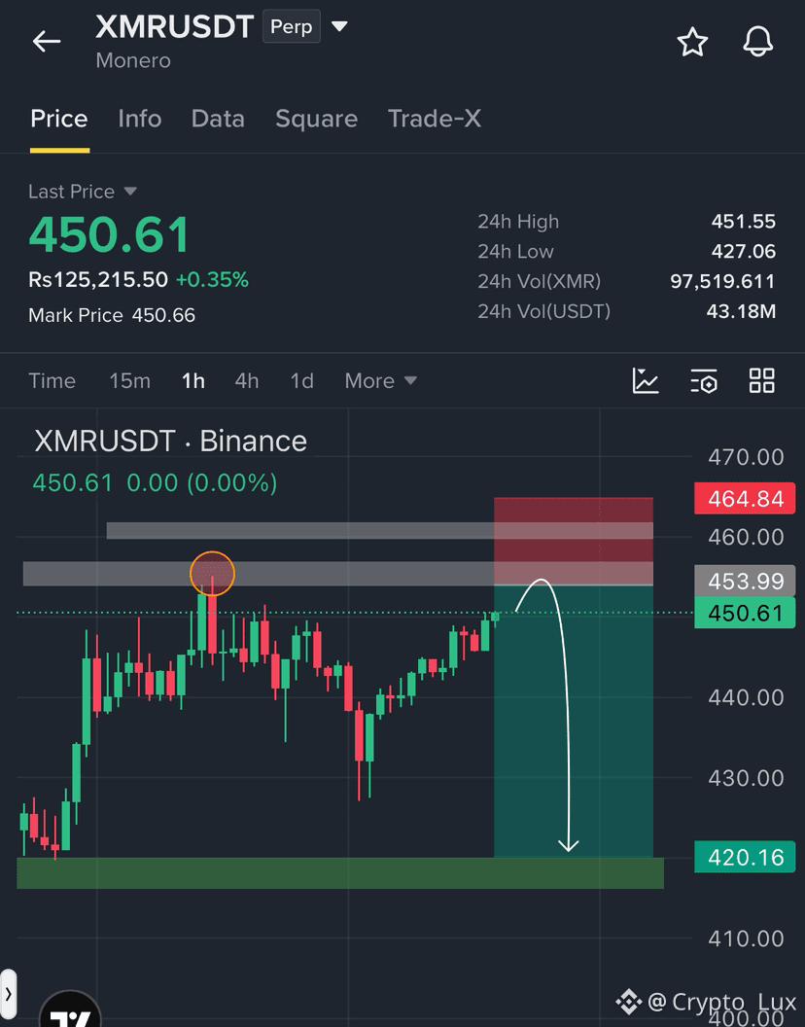Click the 410.00 price axis label

[x=746, y=938]
